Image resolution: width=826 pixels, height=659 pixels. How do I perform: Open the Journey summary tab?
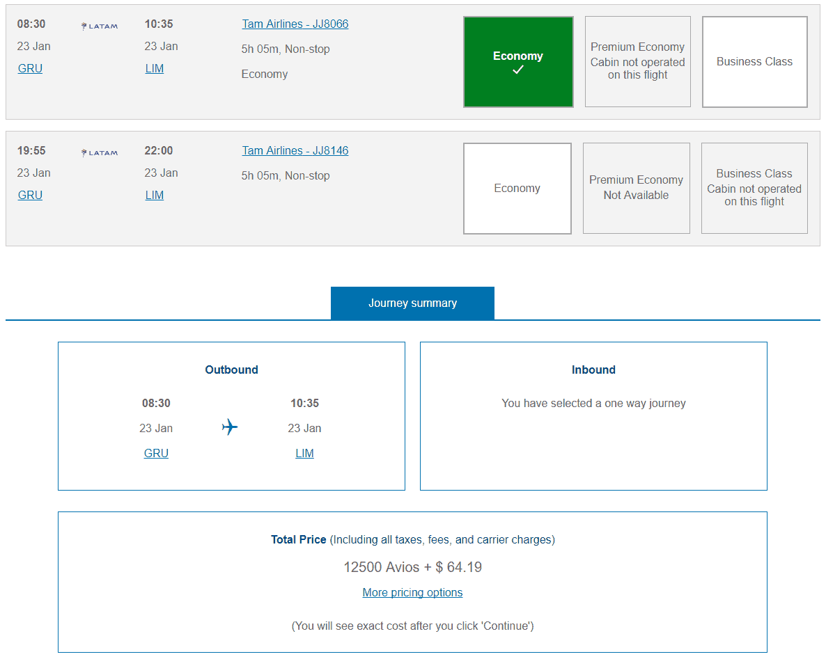pyautogui.click(x=412, y=303)
